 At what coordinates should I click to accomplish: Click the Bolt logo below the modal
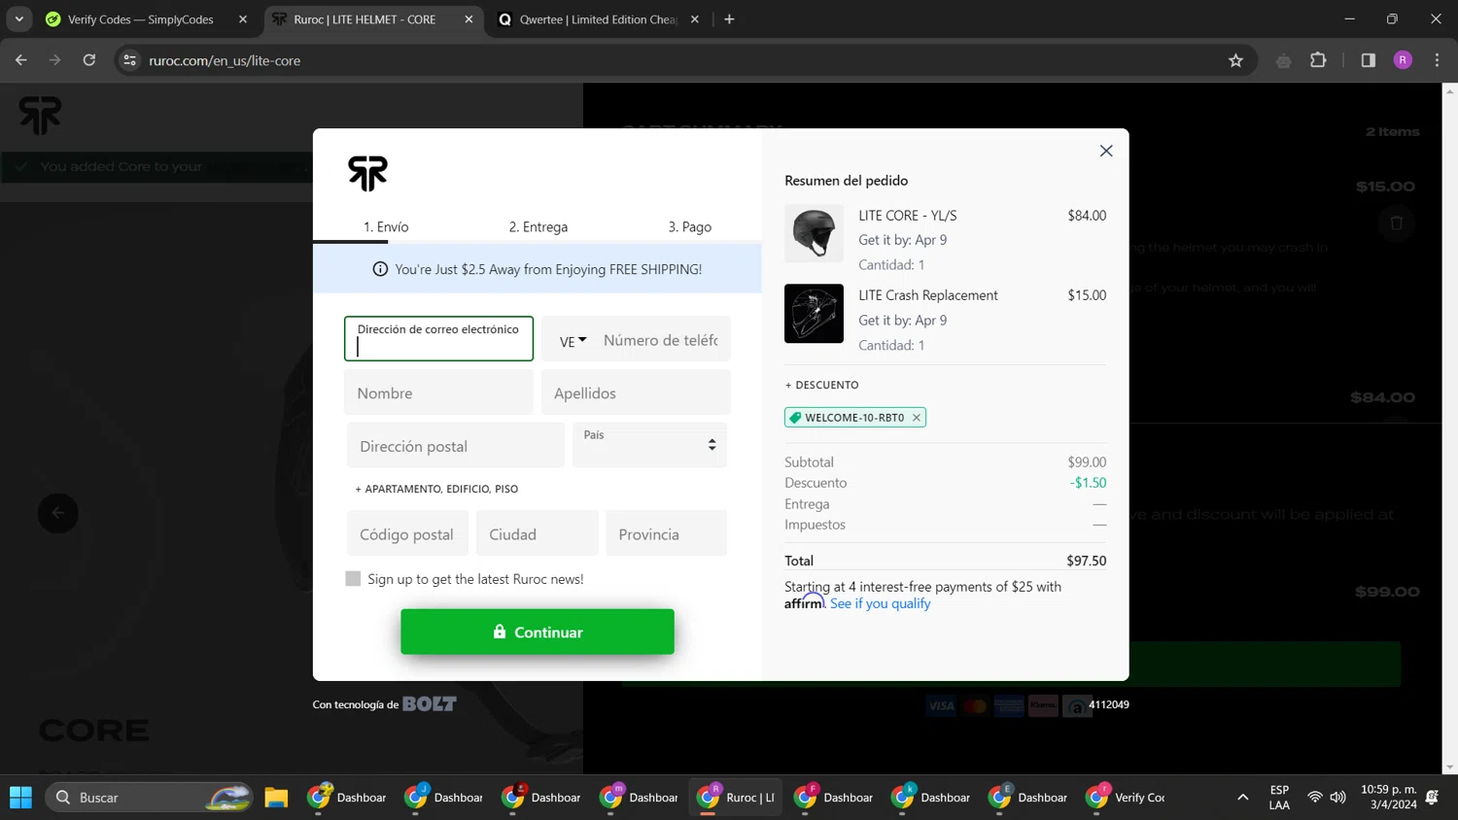tap(430, 703)
